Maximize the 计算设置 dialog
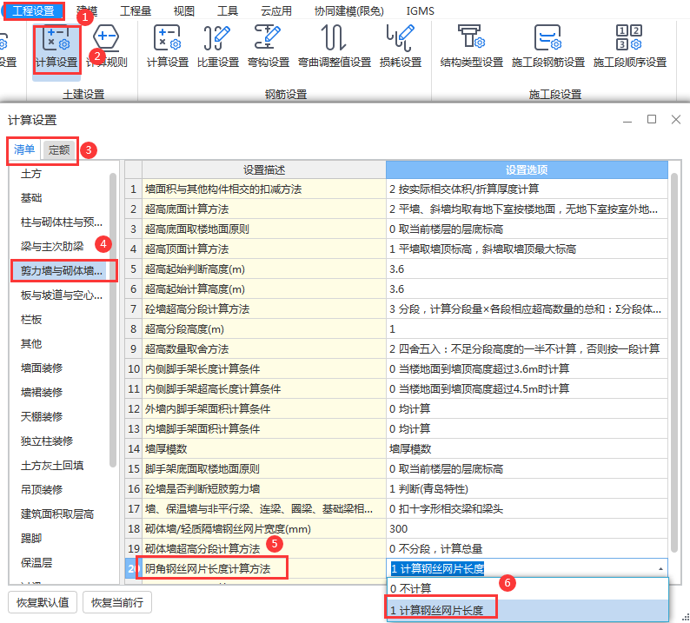Viewport: 690px width, 623px height. click(652, 119)
